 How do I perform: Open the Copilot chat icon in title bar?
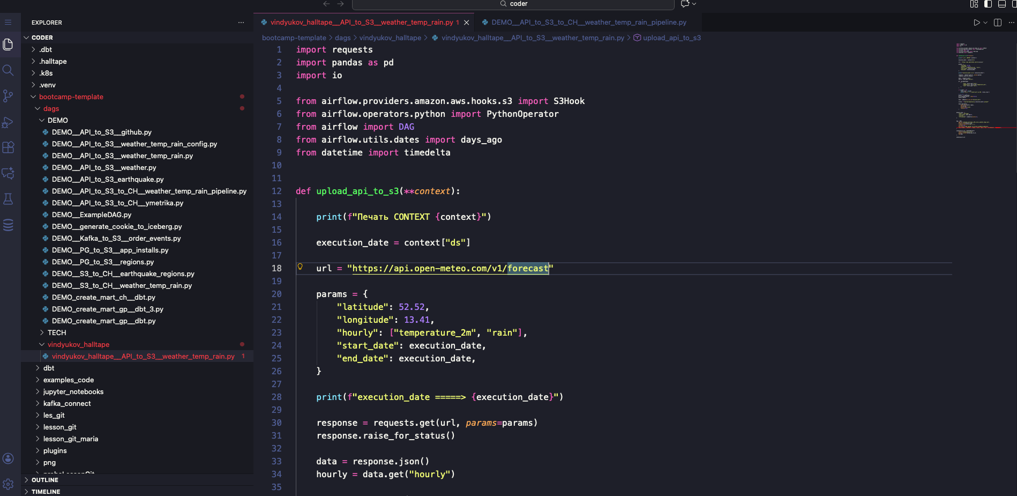pos(685,4)
